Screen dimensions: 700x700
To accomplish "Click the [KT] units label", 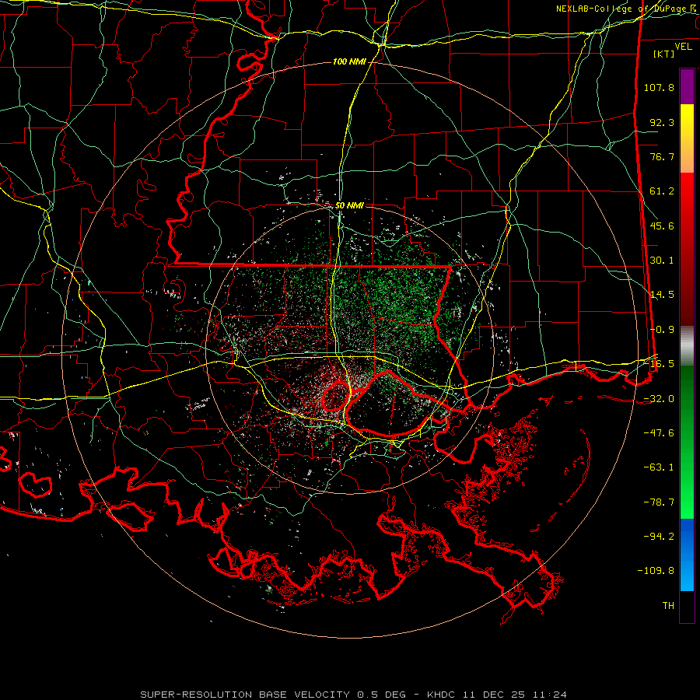I will [x=663, y=54].
